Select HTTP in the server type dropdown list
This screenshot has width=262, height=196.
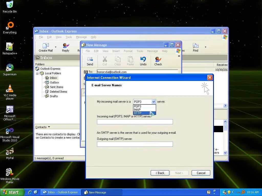(144, 113)
